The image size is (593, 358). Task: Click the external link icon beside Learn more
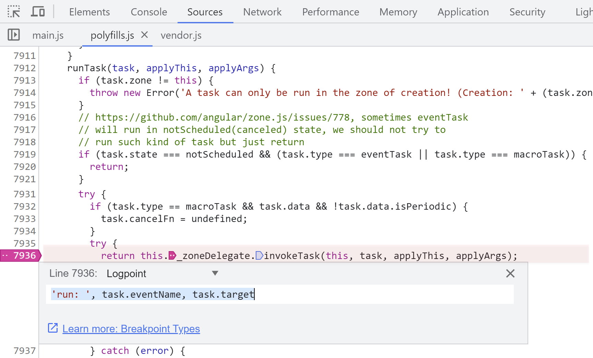tap(53, 328)
